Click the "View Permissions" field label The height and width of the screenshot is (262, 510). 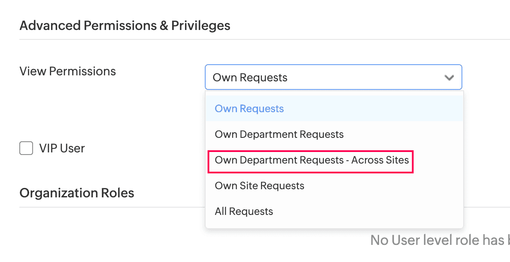tap(68, 71)
